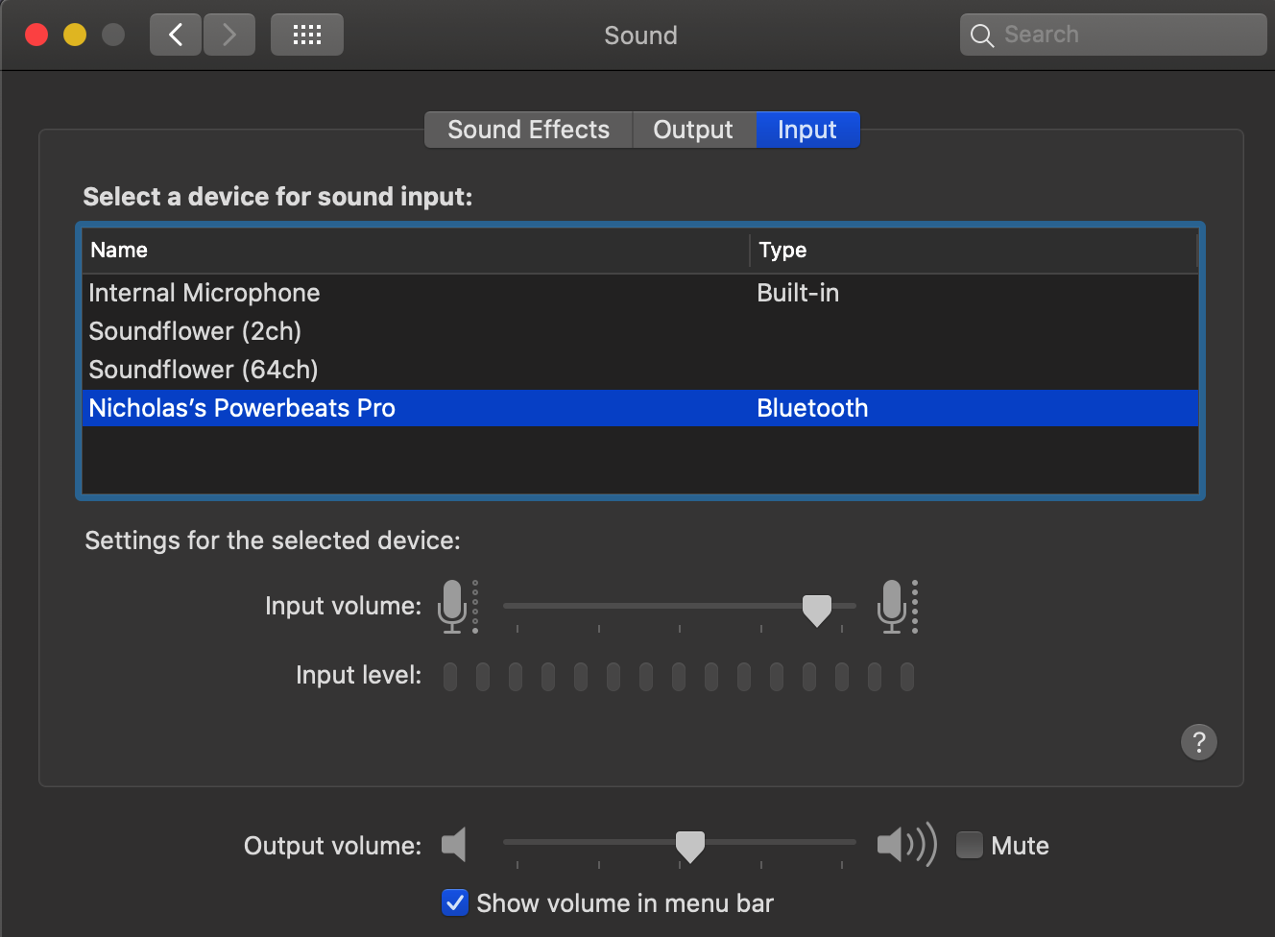Click the Input volume slider handle
The image size is (1275, 937).
coord(817,609)
